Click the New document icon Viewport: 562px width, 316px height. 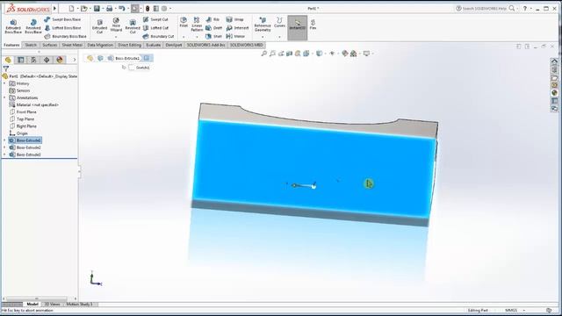pos(71,8)
